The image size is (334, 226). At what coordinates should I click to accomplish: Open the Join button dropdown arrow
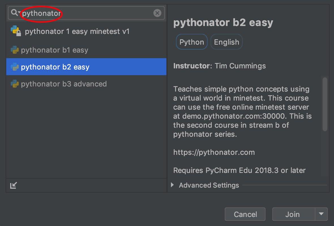tap(321, 214)
